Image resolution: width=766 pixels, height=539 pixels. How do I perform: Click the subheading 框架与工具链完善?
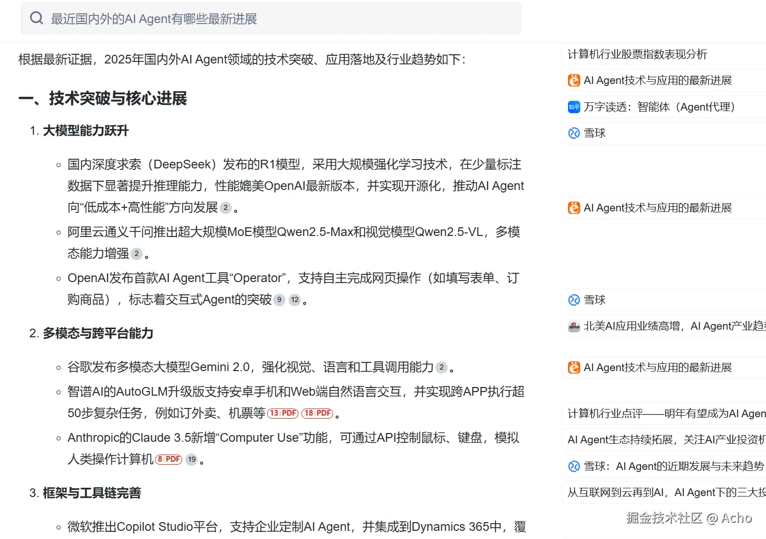(92, 493)
